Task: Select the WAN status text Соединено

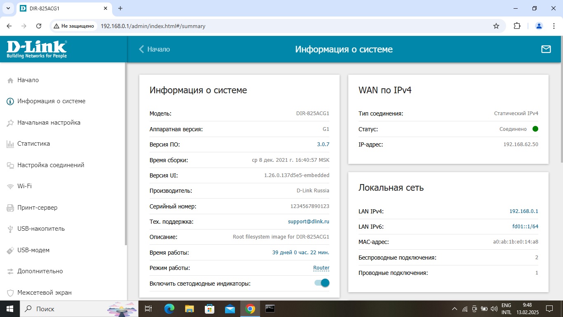Action: coord(513,129)
